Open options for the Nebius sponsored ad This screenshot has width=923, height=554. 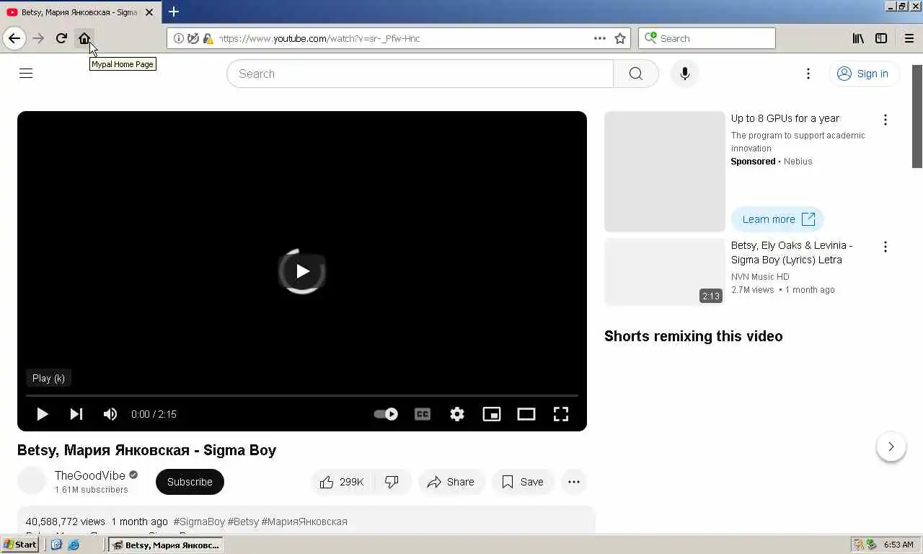pos(886,120)
